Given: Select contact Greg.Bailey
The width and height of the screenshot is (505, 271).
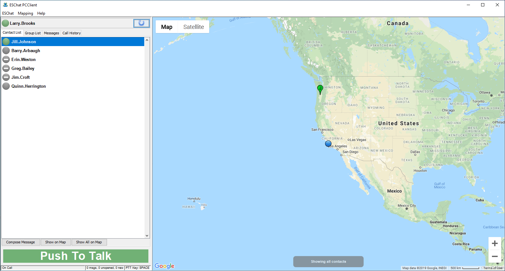Looking at the screenshot, I should pos(73,68).
